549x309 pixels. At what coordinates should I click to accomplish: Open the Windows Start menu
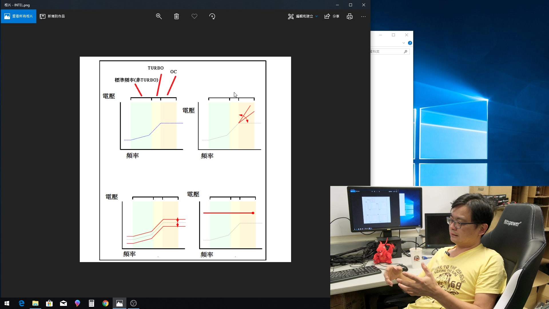[7, 303]
